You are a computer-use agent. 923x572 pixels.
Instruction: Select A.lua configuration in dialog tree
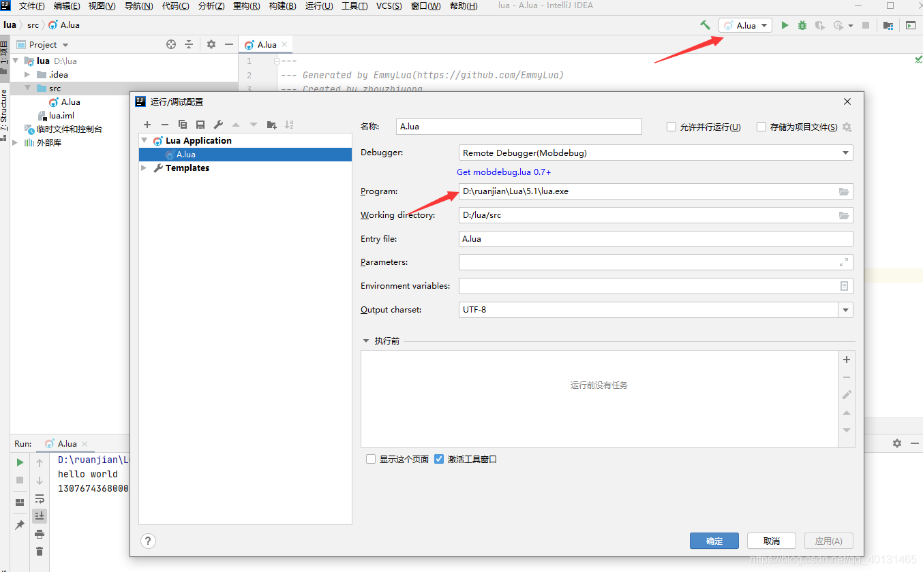245,155
